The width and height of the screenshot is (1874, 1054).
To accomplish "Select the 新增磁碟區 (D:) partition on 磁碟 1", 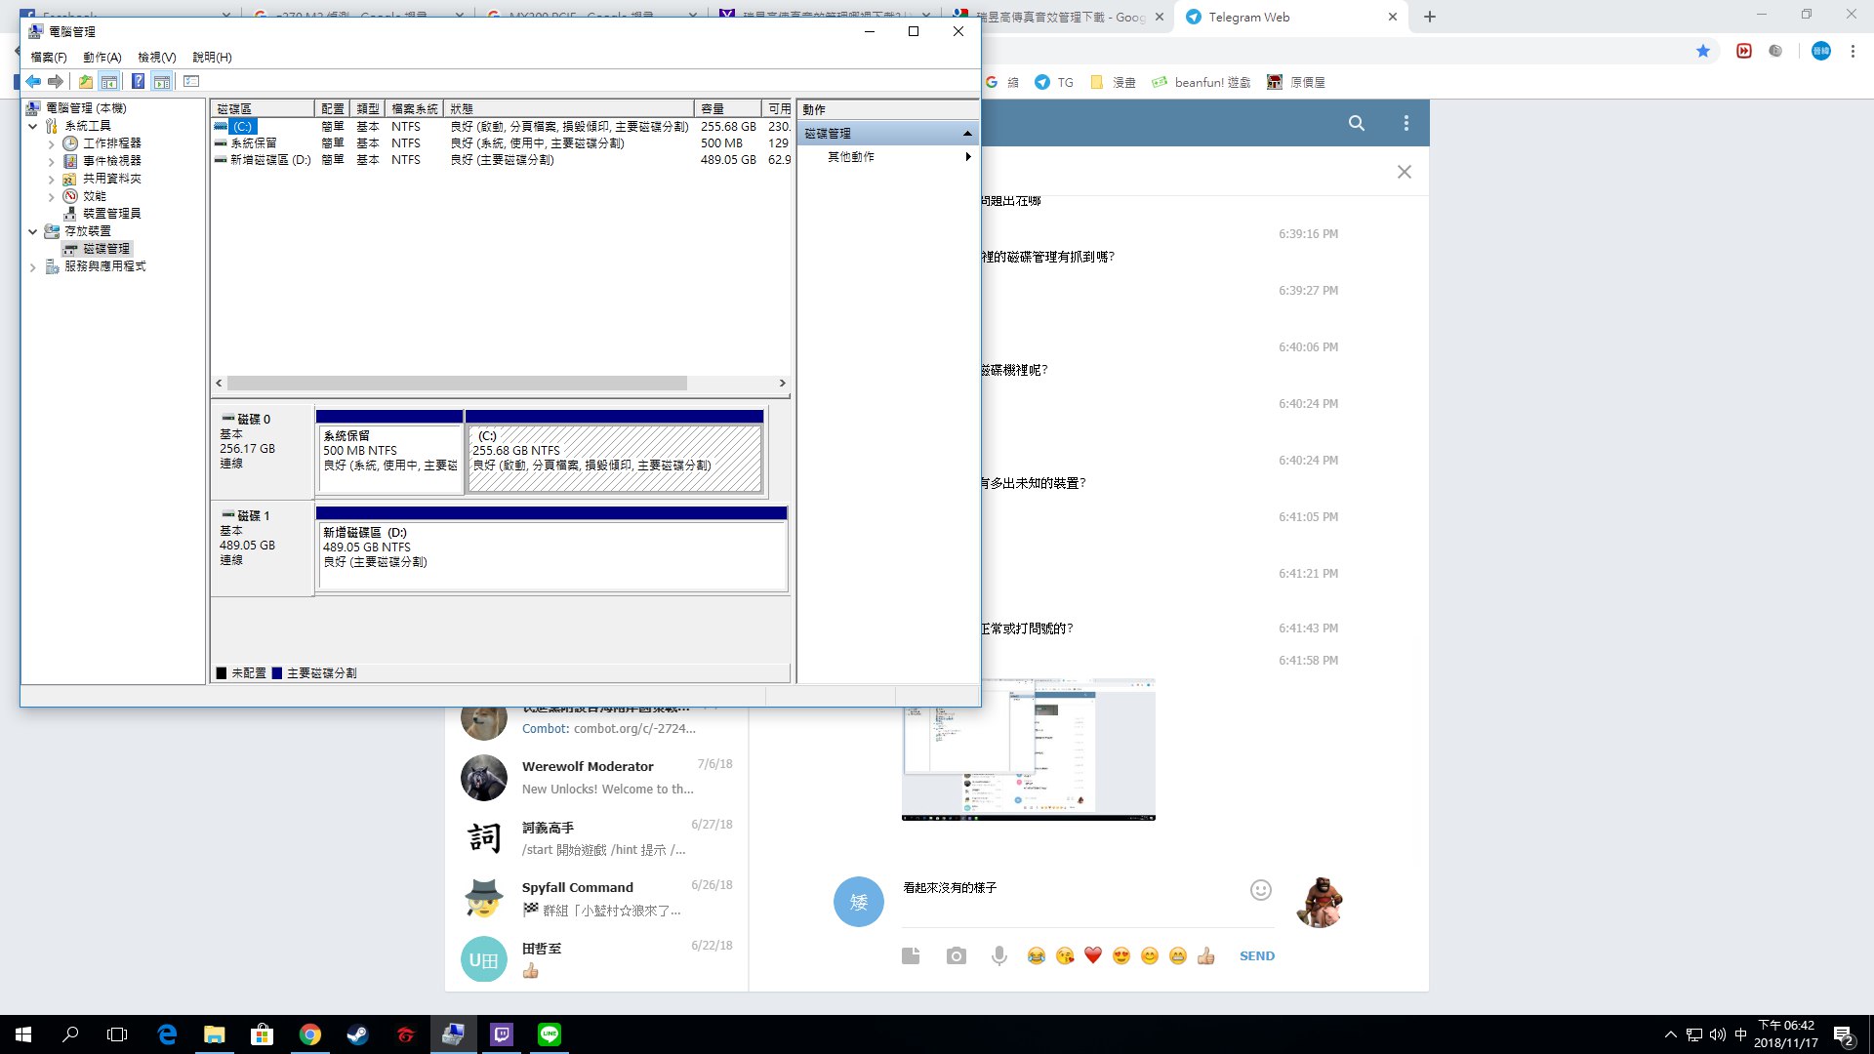I will tap(551, 548).
